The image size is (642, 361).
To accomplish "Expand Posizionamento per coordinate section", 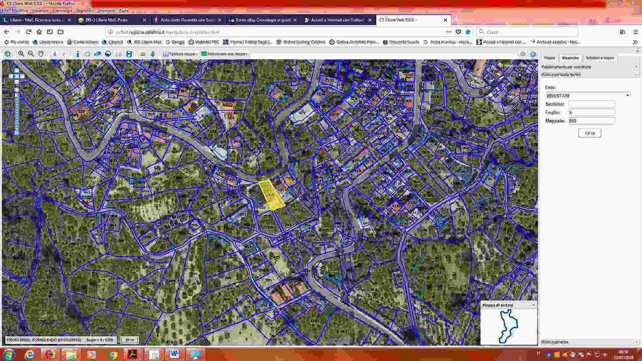I will [x=636, y=67].
